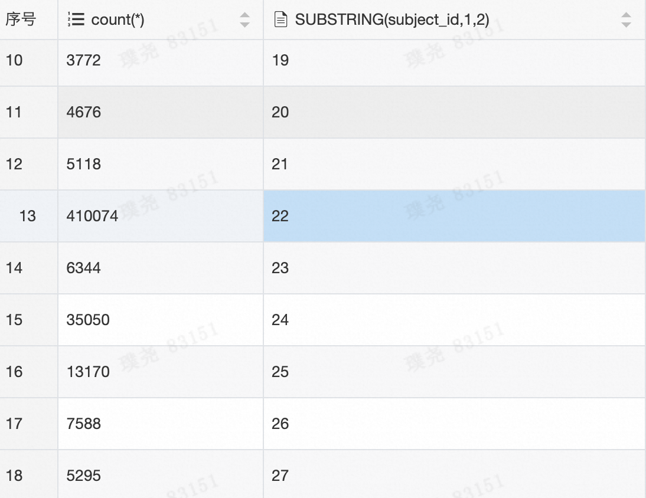Screen dimensions: 646x498
Task: Click the document icon beside SUBSTRING header
Action: pos(282,19)
